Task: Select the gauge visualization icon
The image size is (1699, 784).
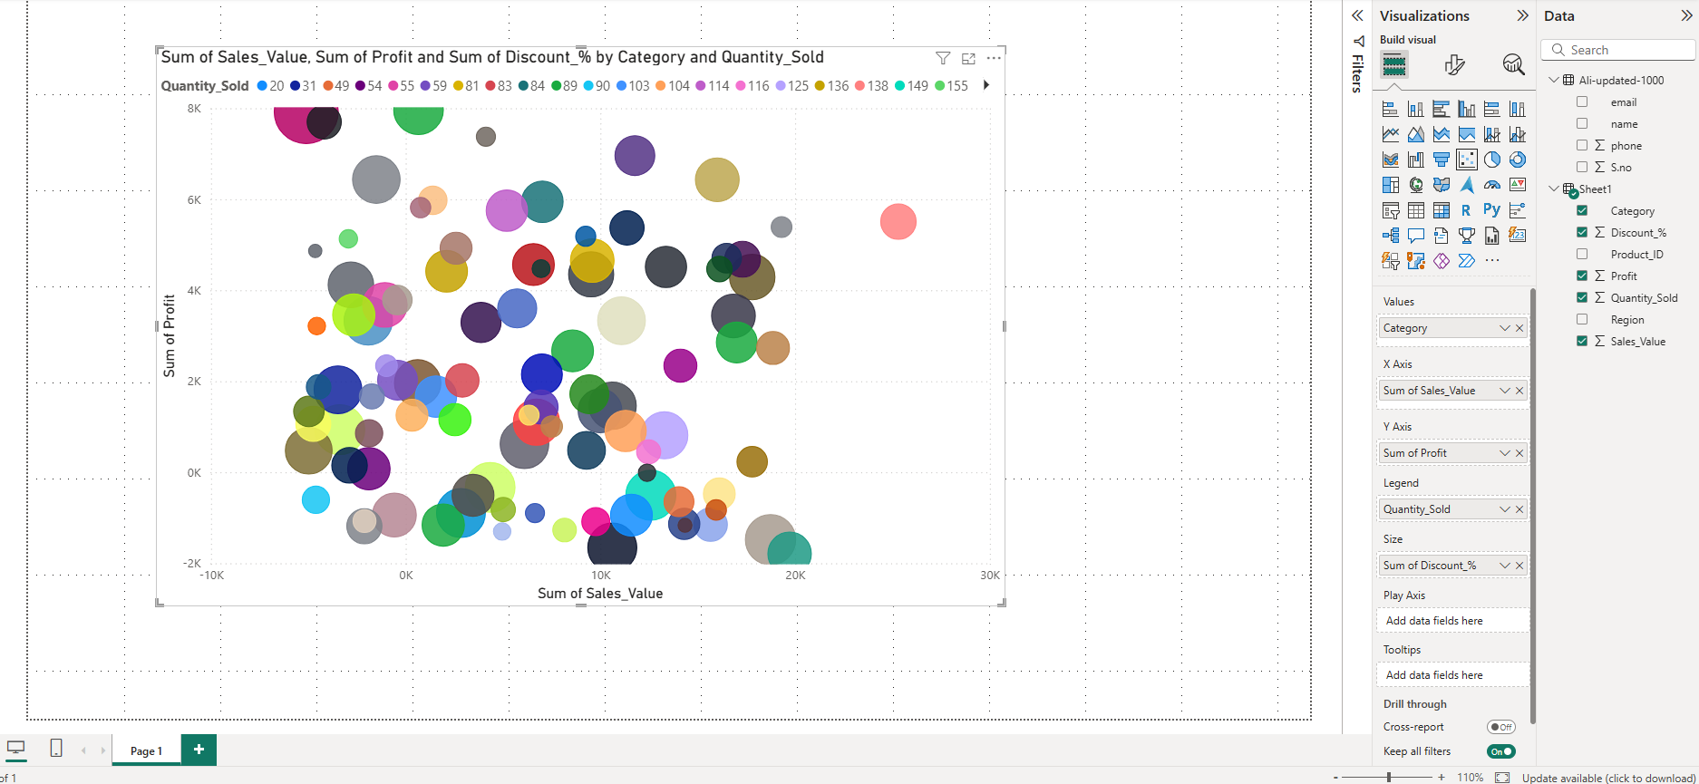Action: [1491, 185]
